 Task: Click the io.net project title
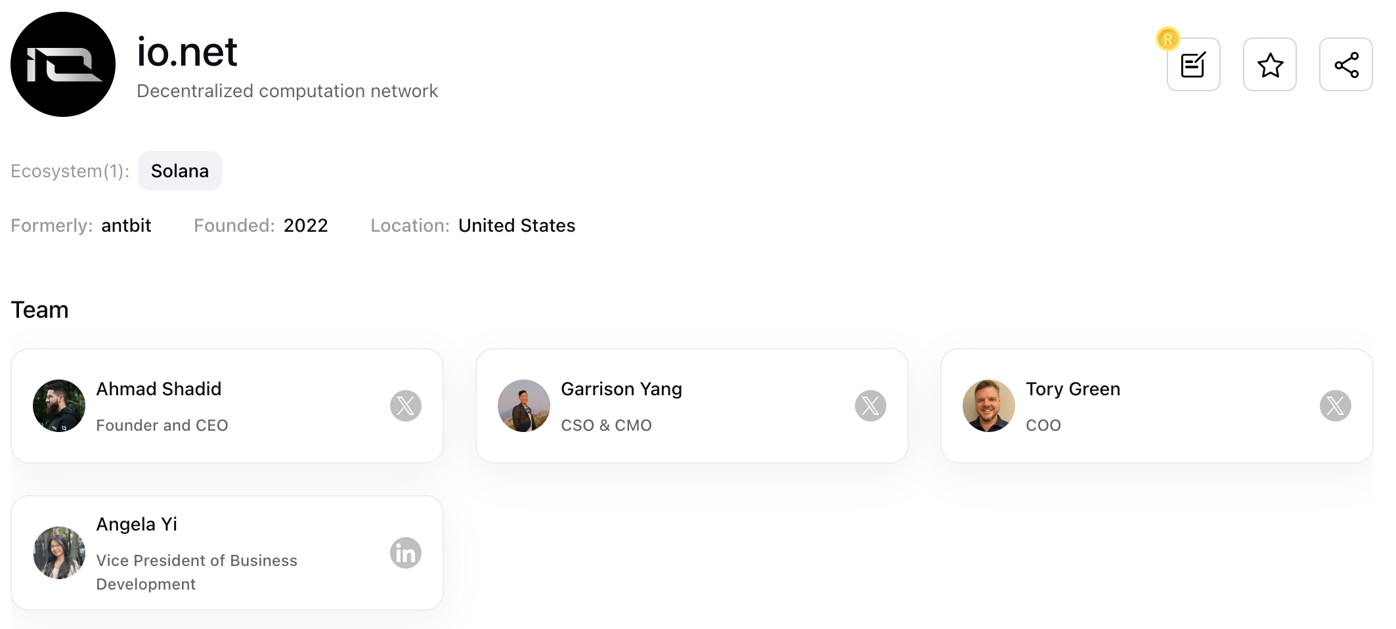[x=187, y=52]
